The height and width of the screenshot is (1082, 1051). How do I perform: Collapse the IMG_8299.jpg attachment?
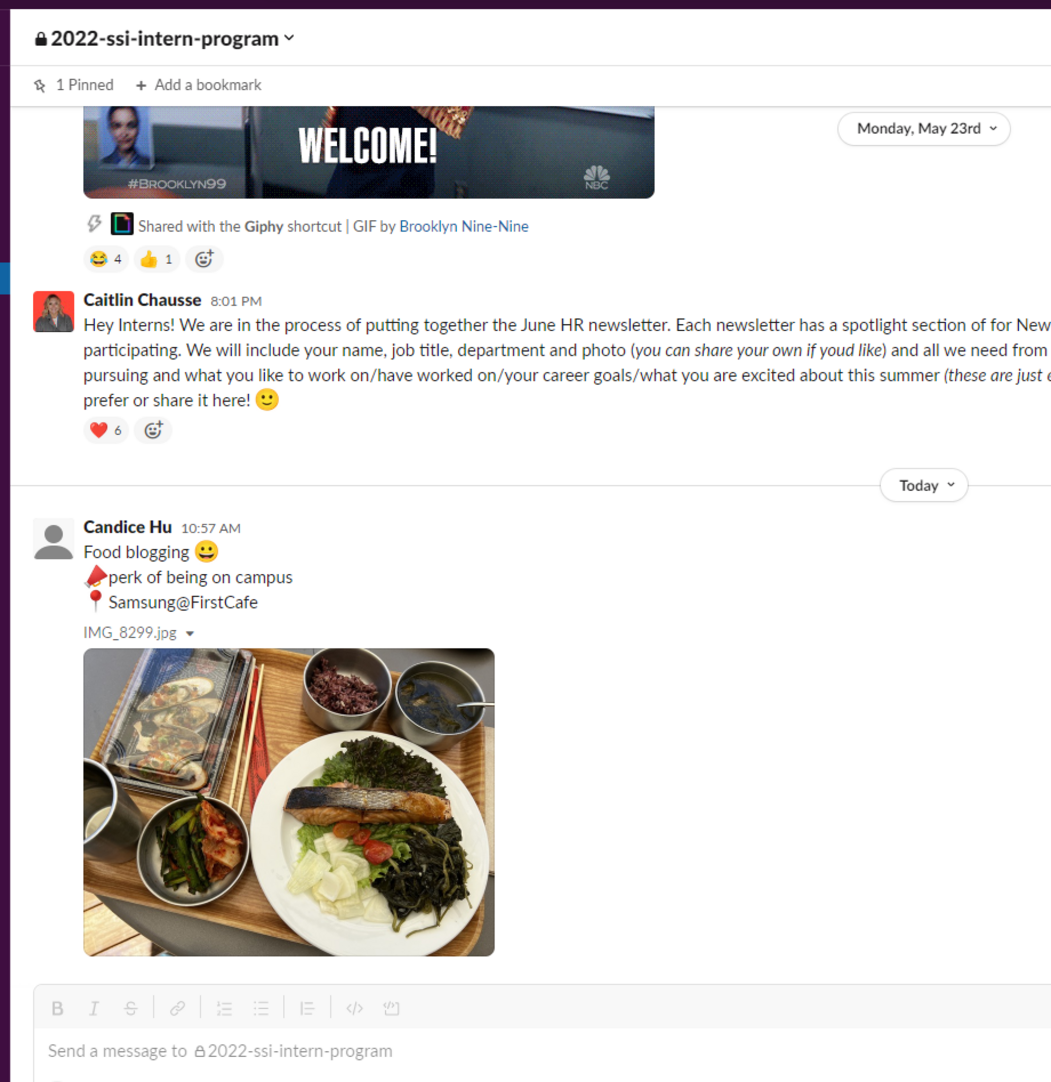click(x=190, y=633)
